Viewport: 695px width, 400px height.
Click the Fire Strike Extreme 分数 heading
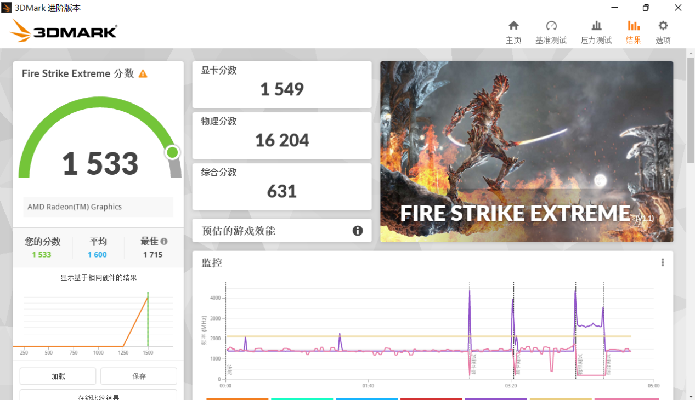pyautogui.click(x=78, y=73)
